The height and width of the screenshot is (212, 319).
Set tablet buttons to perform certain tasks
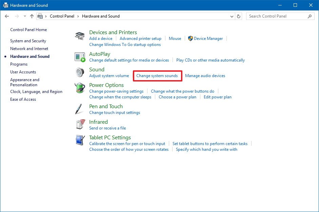click(210, 144)
